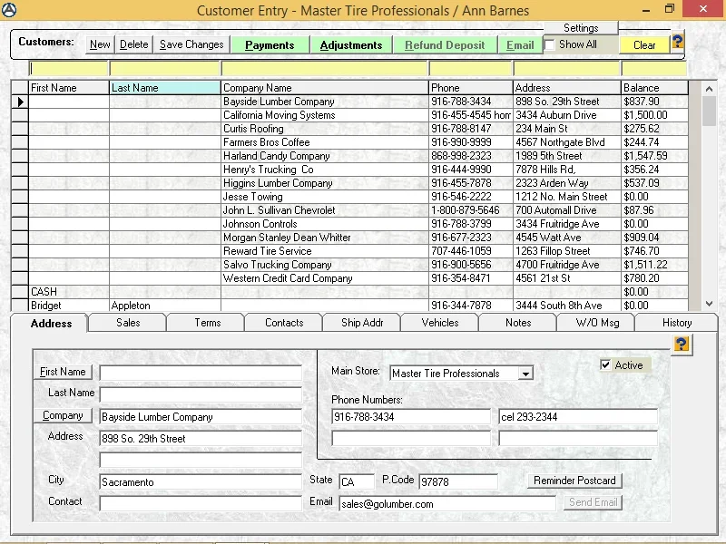Sort by Last Name column header

(x=164, y=88)
